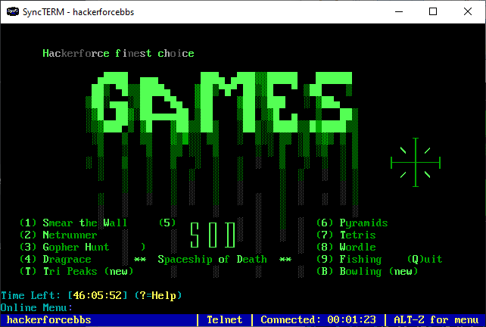This screenshot has height=327, width=486.
Task: Click the Telnet status bar segment
Action: pyautogui.click(x=224, y=320)
